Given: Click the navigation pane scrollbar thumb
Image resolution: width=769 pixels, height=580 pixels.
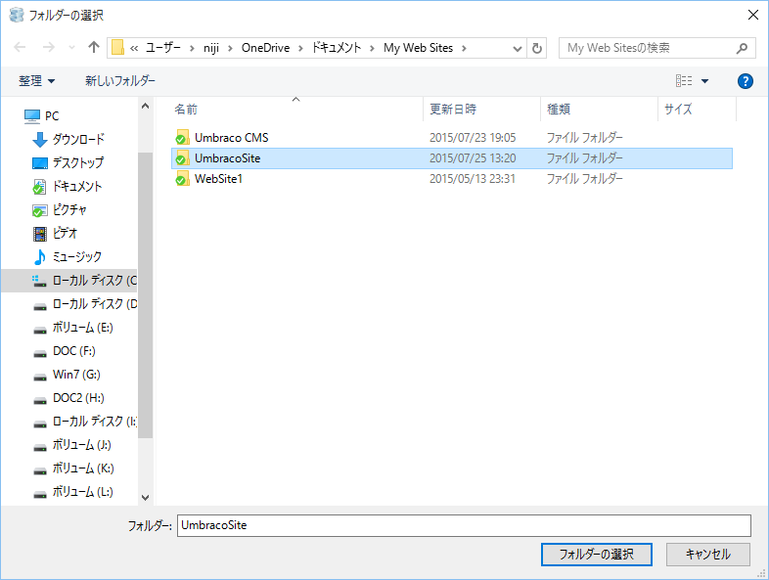Looking at the screenshot, I should [145, 295].
